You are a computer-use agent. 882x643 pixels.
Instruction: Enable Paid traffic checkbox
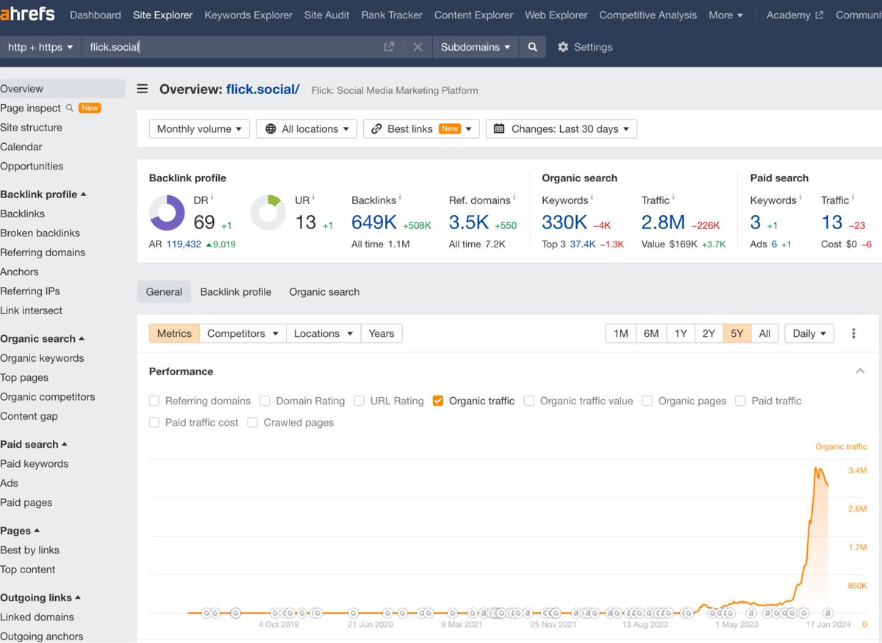[740, 401]
